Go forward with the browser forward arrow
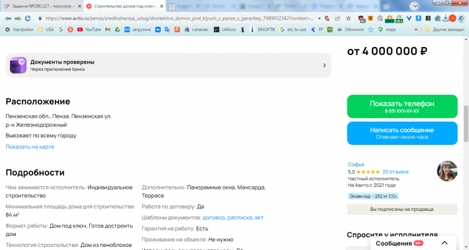The image size is (469, 250). [18, 18]
